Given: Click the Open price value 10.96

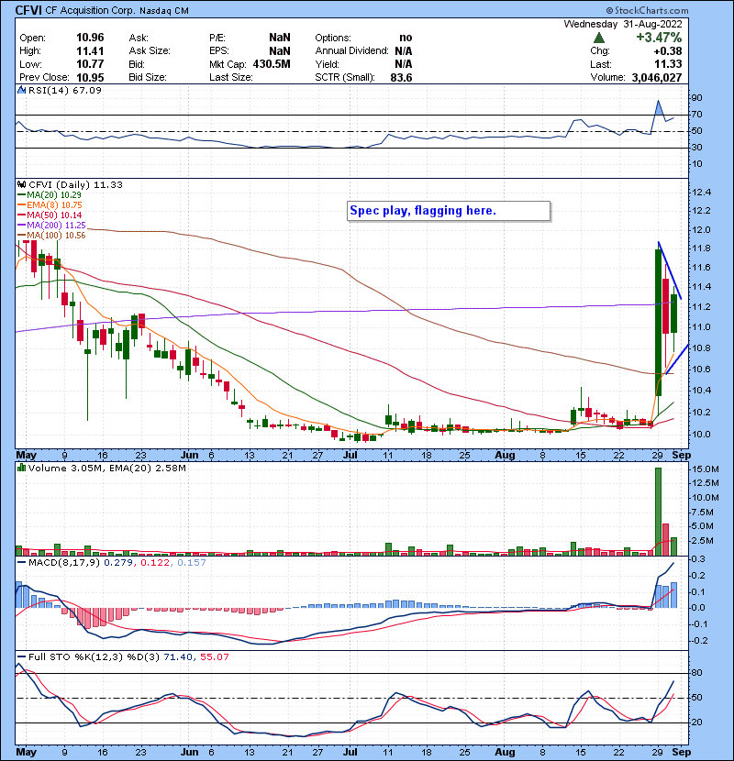Looking at the screenshot, I should [x=90, y=38].
